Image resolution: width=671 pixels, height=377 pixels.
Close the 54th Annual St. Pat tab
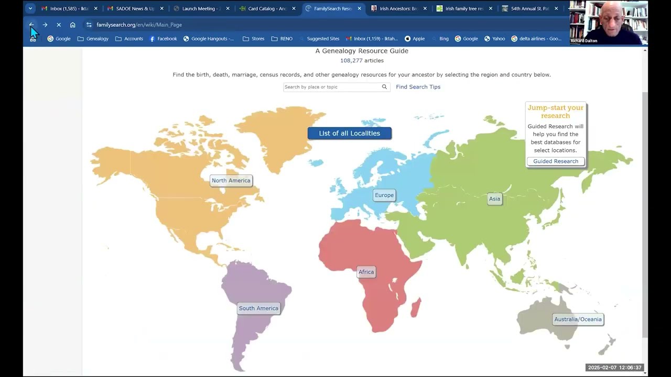556,8
